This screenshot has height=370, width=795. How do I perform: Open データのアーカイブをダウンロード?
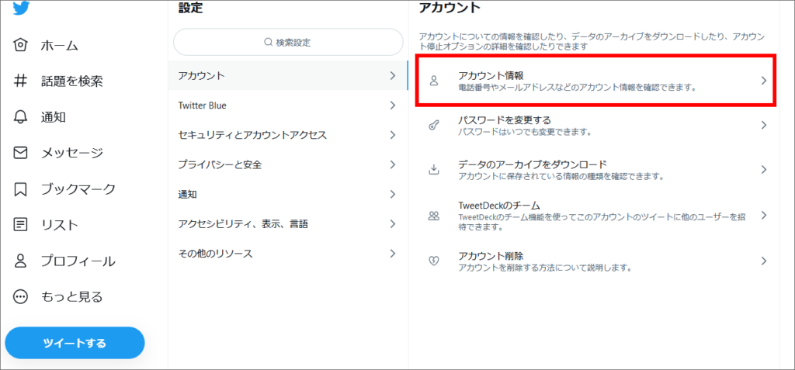tap(595, 170)
